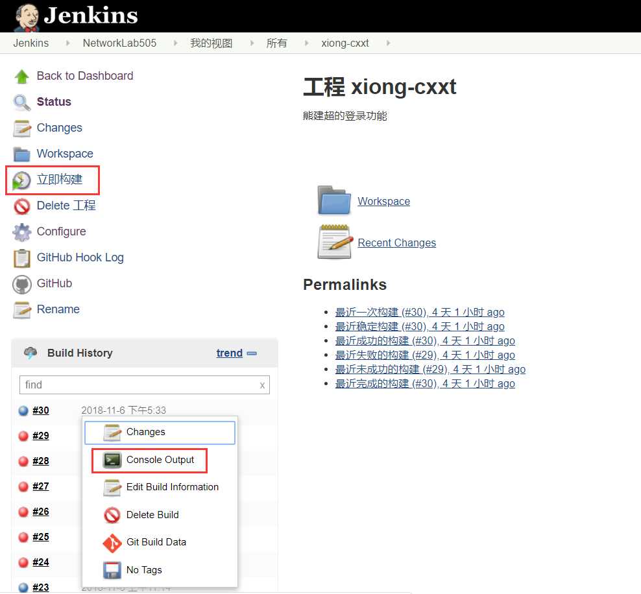The height and width of the screenshot is (594, 641).
Task: Click the green Back to Dashboard arrow icon
Action: [21, 77]
